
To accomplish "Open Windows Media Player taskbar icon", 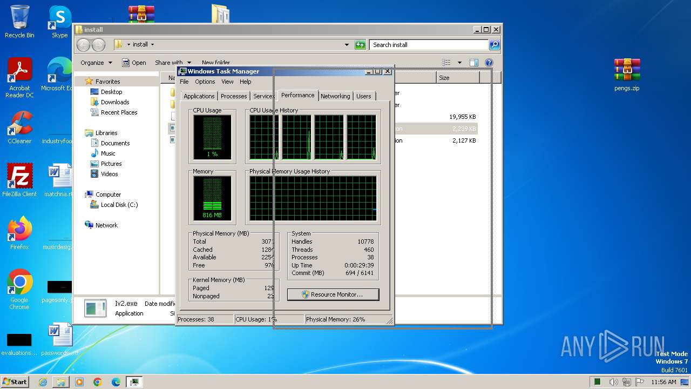I will [x=79, y=382].
